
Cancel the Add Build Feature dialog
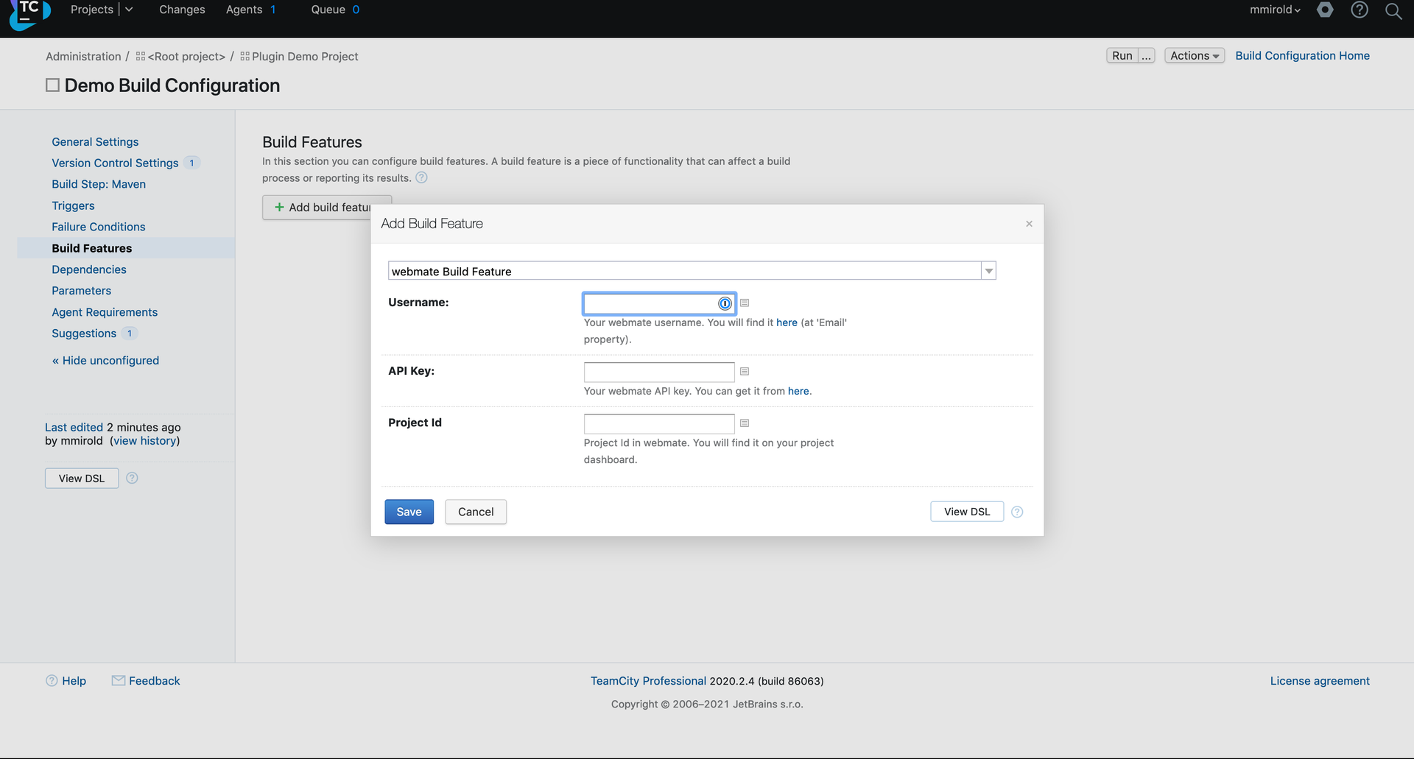coord(476,512)
